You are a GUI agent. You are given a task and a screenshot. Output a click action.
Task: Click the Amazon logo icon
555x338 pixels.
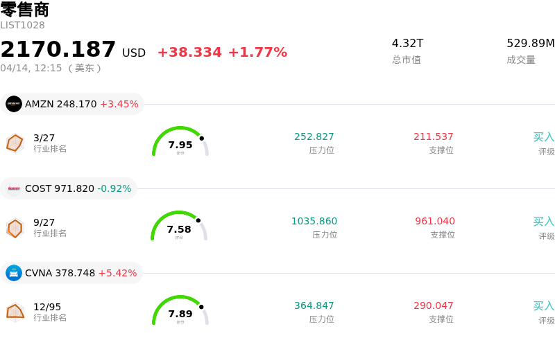tap(14, 104)
